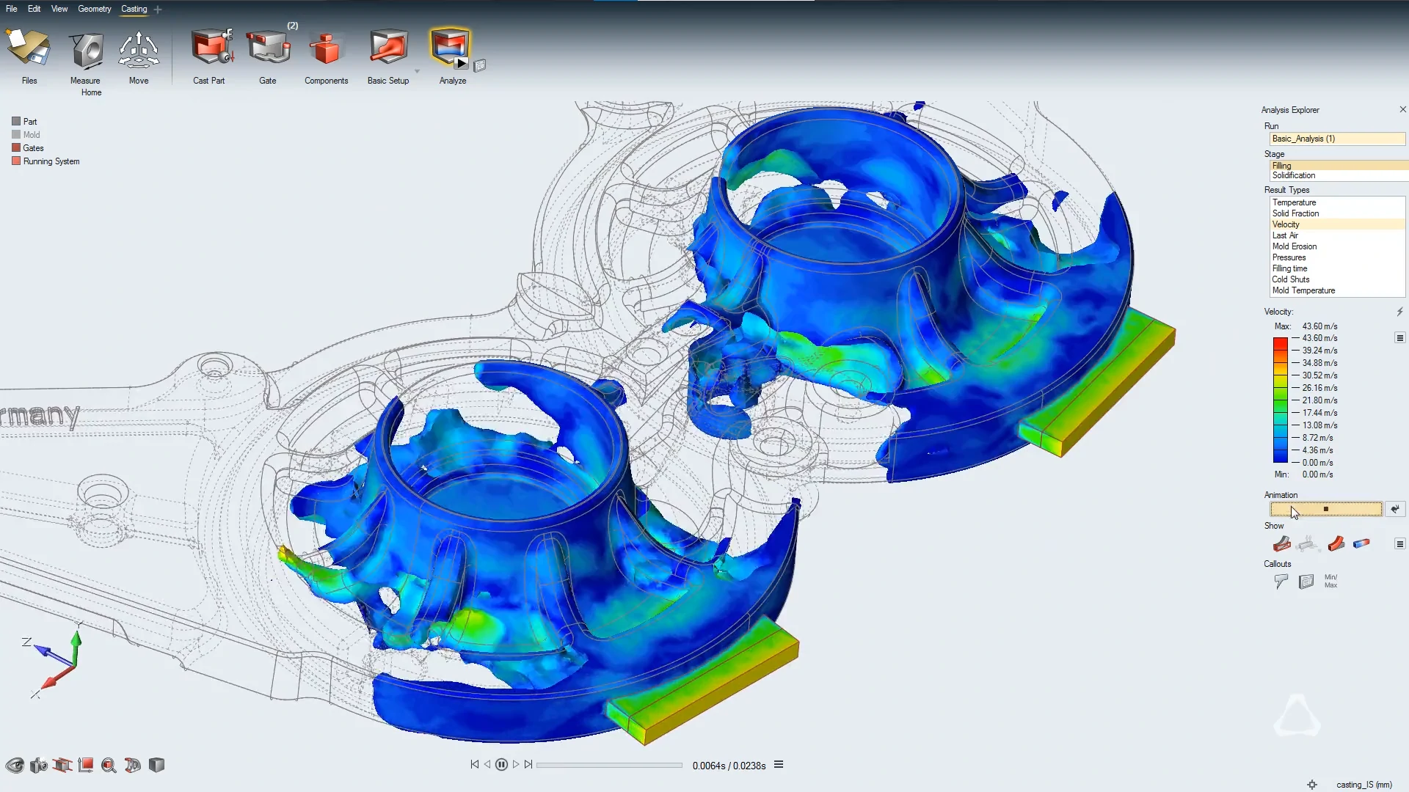1409x792 pixels.
Task: Toggle the Mold visibility checkbox
Action: [16, 135]
